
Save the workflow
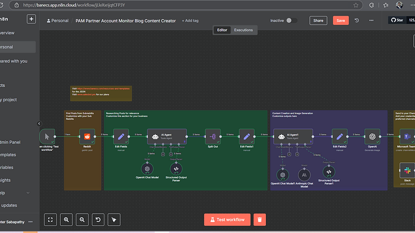point(341,20)
